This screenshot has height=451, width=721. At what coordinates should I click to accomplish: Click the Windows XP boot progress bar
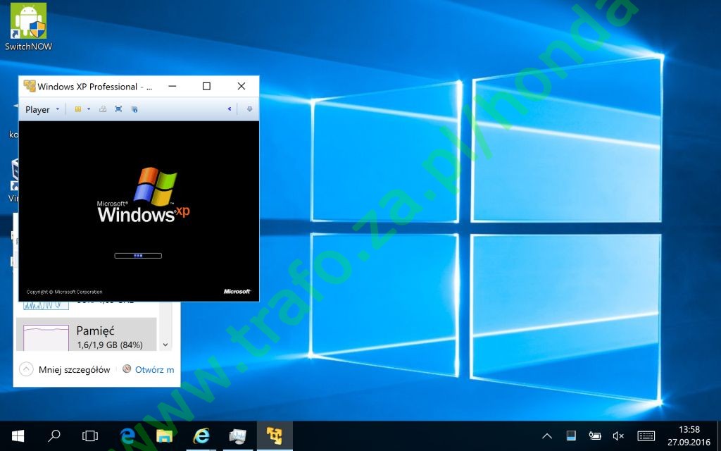[138, 256]
